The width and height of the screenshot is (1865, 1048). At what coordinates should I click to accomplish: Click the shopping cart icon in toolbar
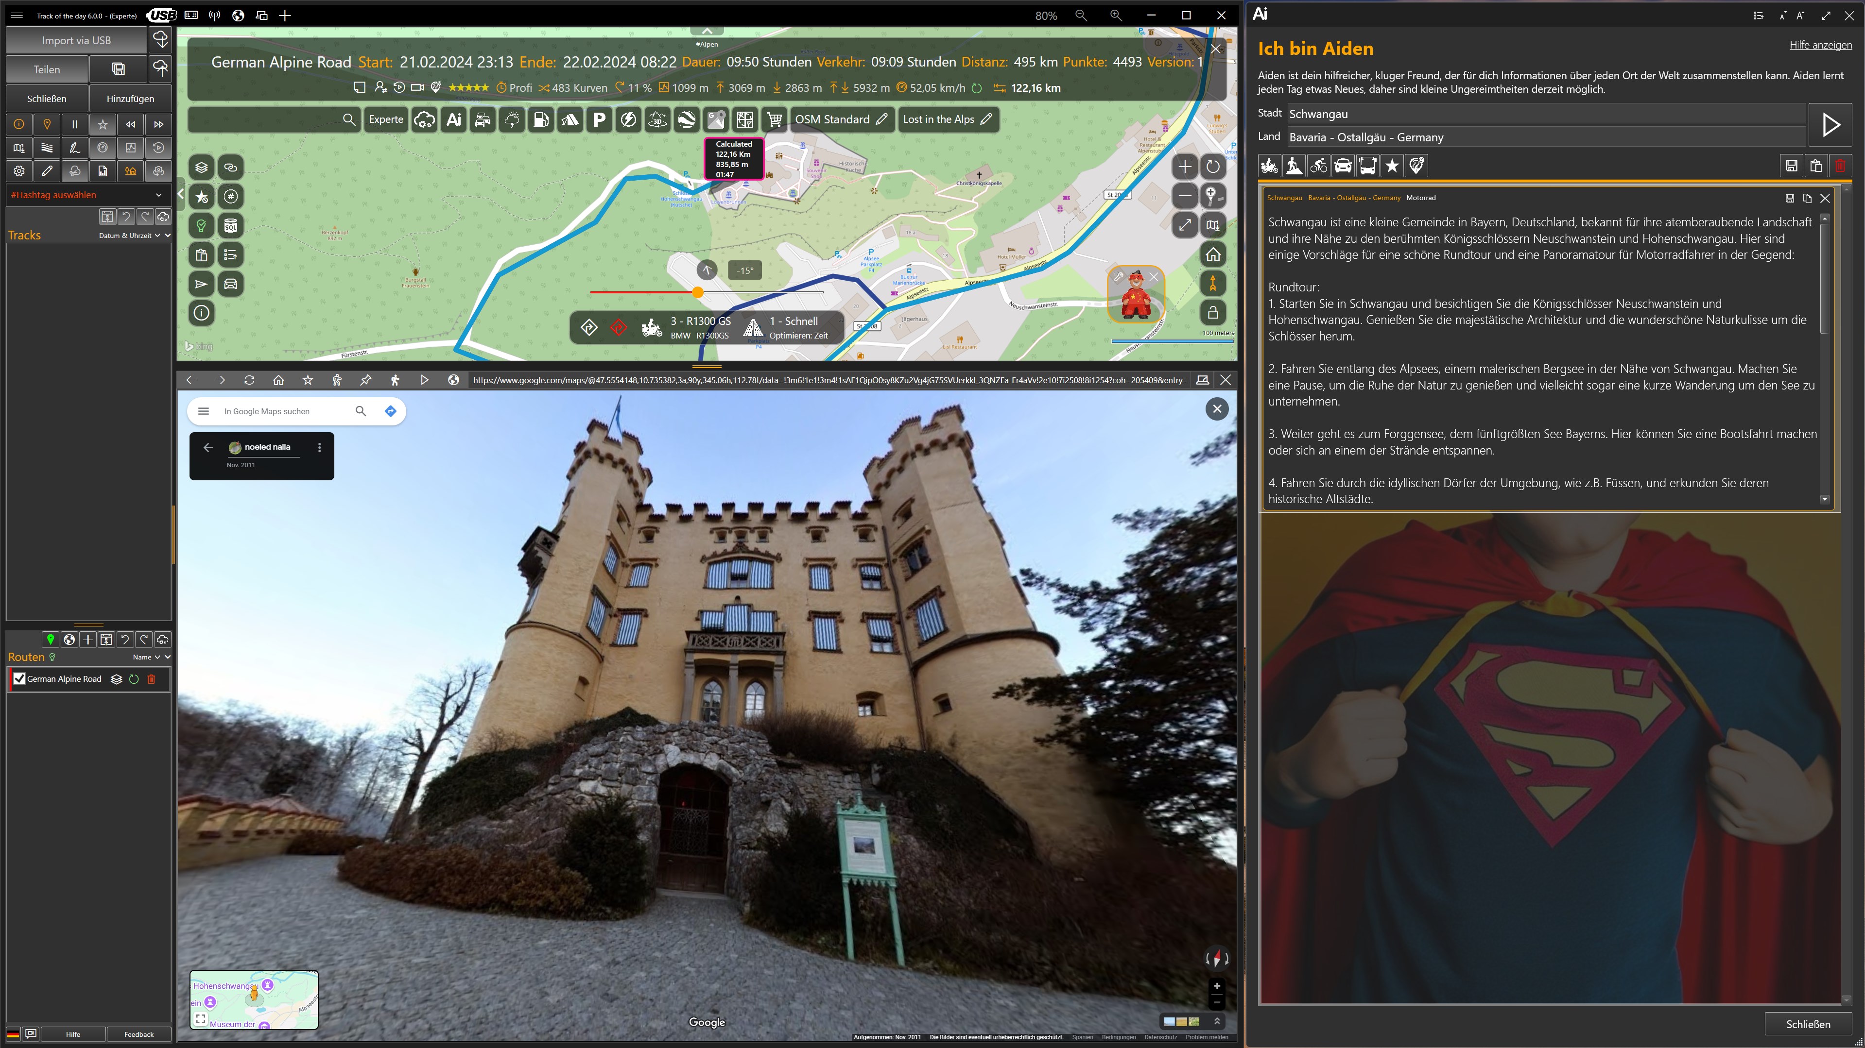tap(774, 119)
